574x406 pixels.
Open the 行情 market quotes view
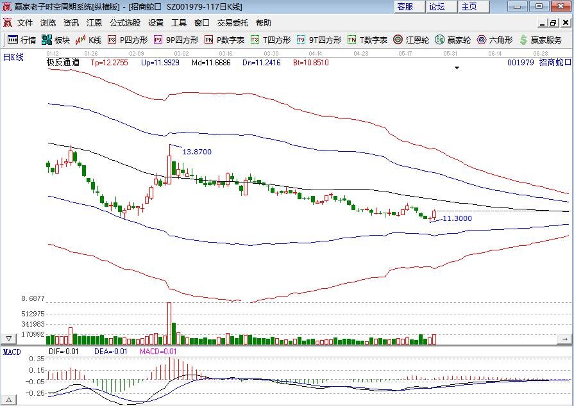click(22, 40)
